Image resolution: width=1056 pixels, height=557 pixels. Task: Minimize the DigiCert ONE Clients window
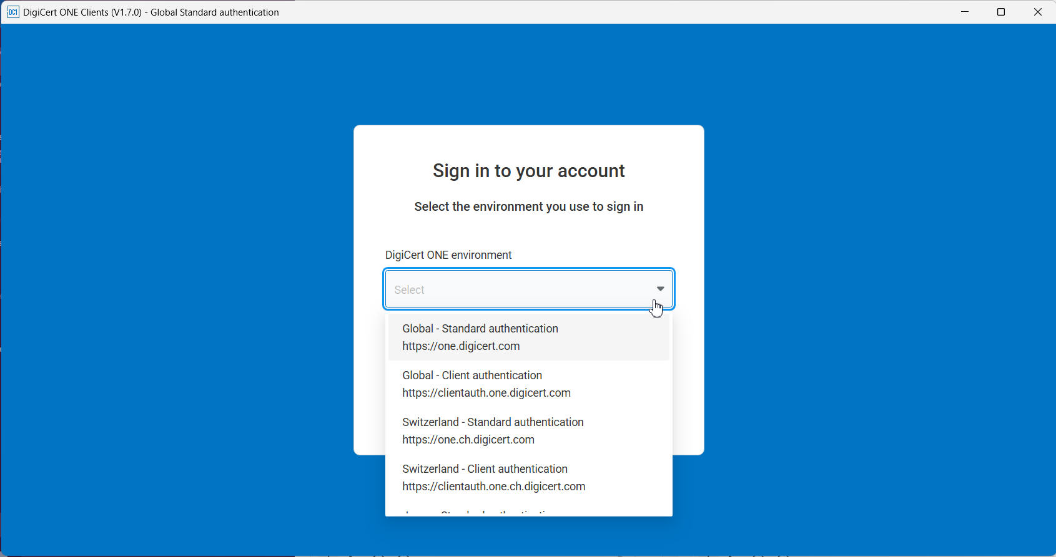click(x=965, y=12)
